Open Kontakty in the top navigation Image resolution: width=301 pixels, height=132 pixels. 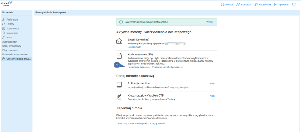[244, 5]
